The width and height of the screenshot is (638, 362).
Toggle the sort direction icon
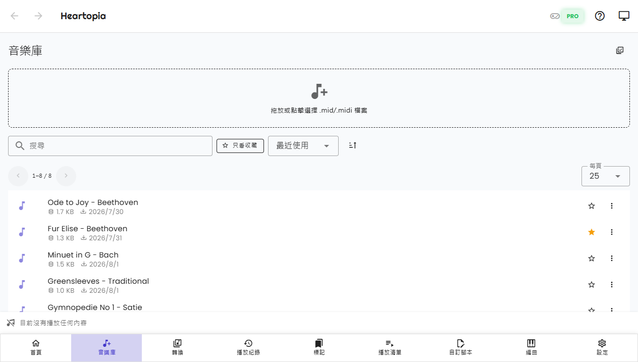click(x=353, y=145)
